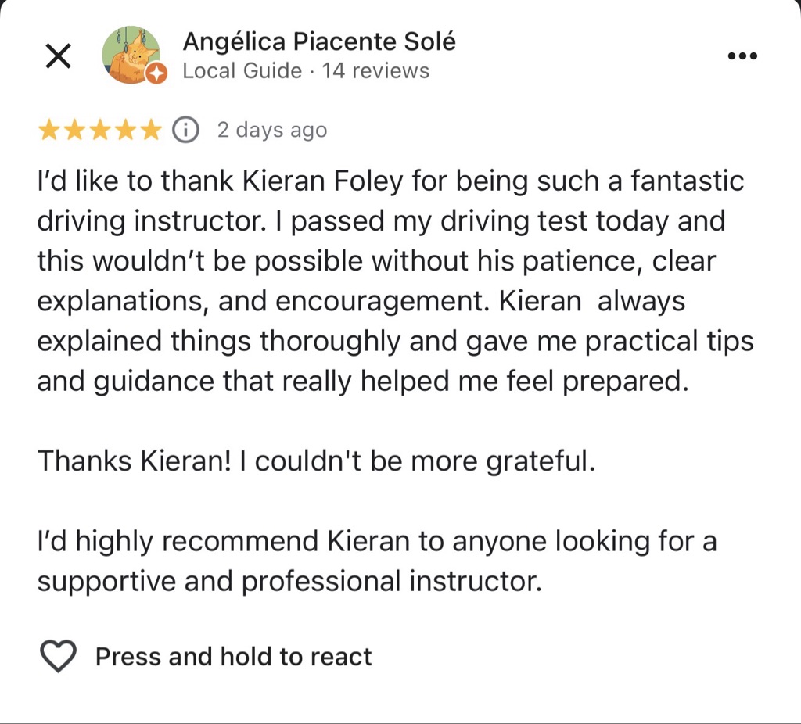The height and width of the screenshot is (724, 801).
Task: Open the three-dot more options menu
Action: pos(742,56)
